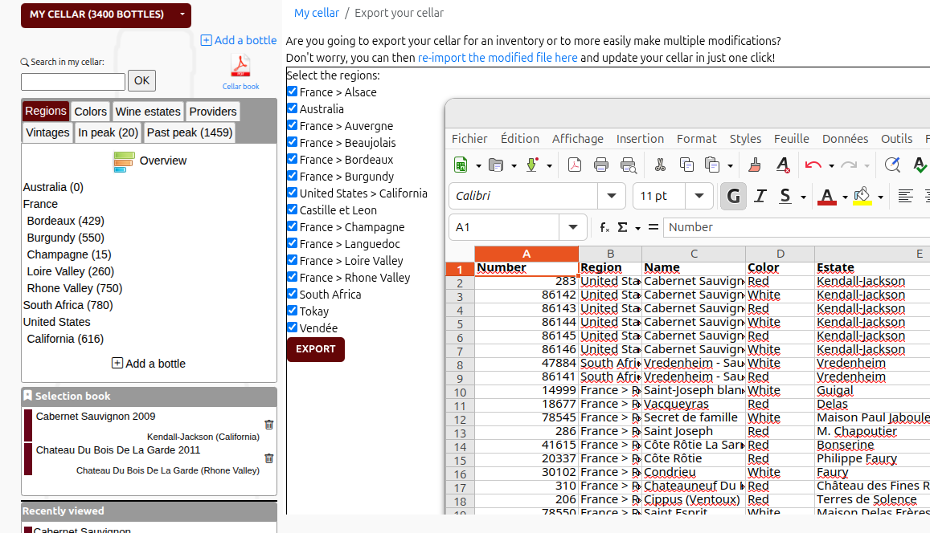Open the Export as PDF icon
Image resolution: width=930 pixels, height=533 pixels.
pyautogui.click(x=574, y=165)
